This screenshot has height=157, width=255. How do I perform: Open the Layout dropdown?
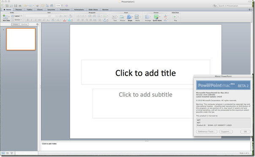[16, 16]
